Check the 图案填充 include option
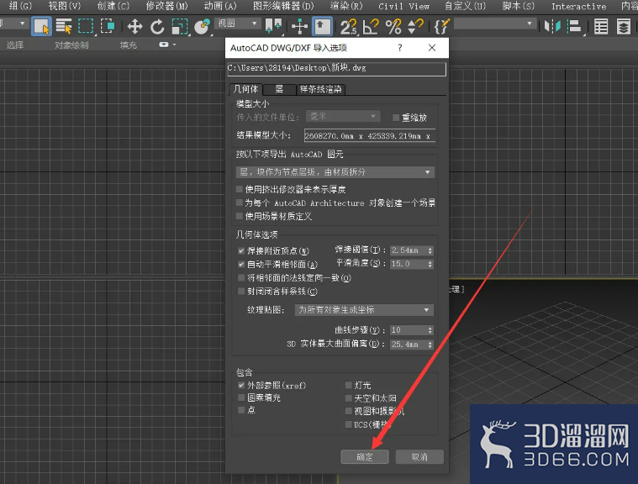Screen dimensions: 638x484 pyautogui.click(x=241, y=397)
